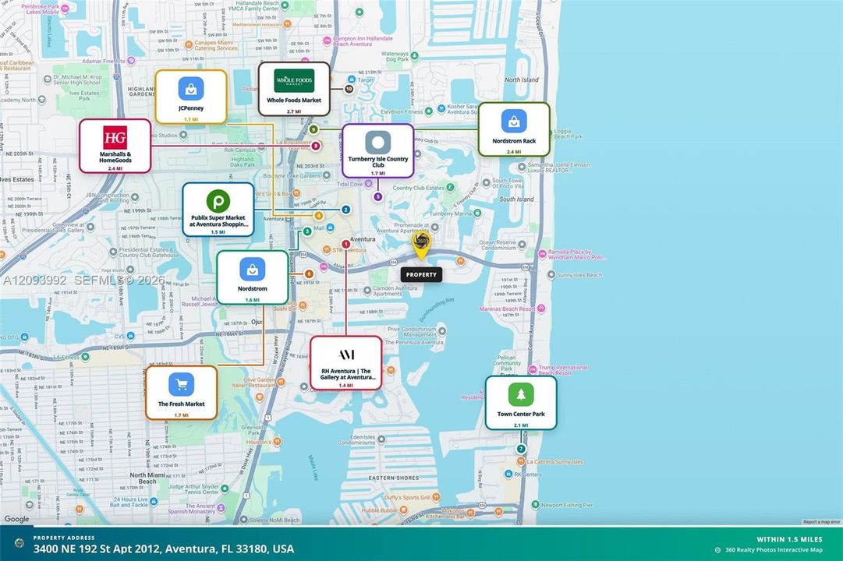Select the CVS map pin

(131, 336)
